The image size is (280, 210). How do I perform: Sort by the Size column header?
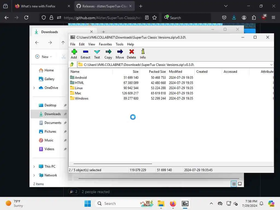126,72
